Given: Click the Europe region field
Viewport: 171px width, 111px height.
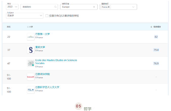Looking at the screenshot, I should (79, 7).
